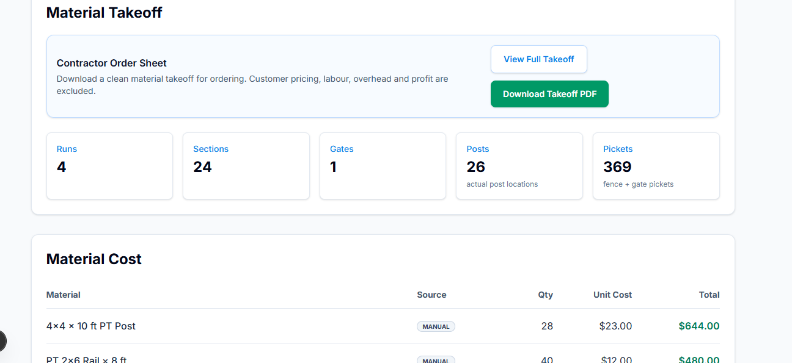Screen dimensions: 792x363
Task: Click the "actual post locations" caption
Action: (502, 184)
